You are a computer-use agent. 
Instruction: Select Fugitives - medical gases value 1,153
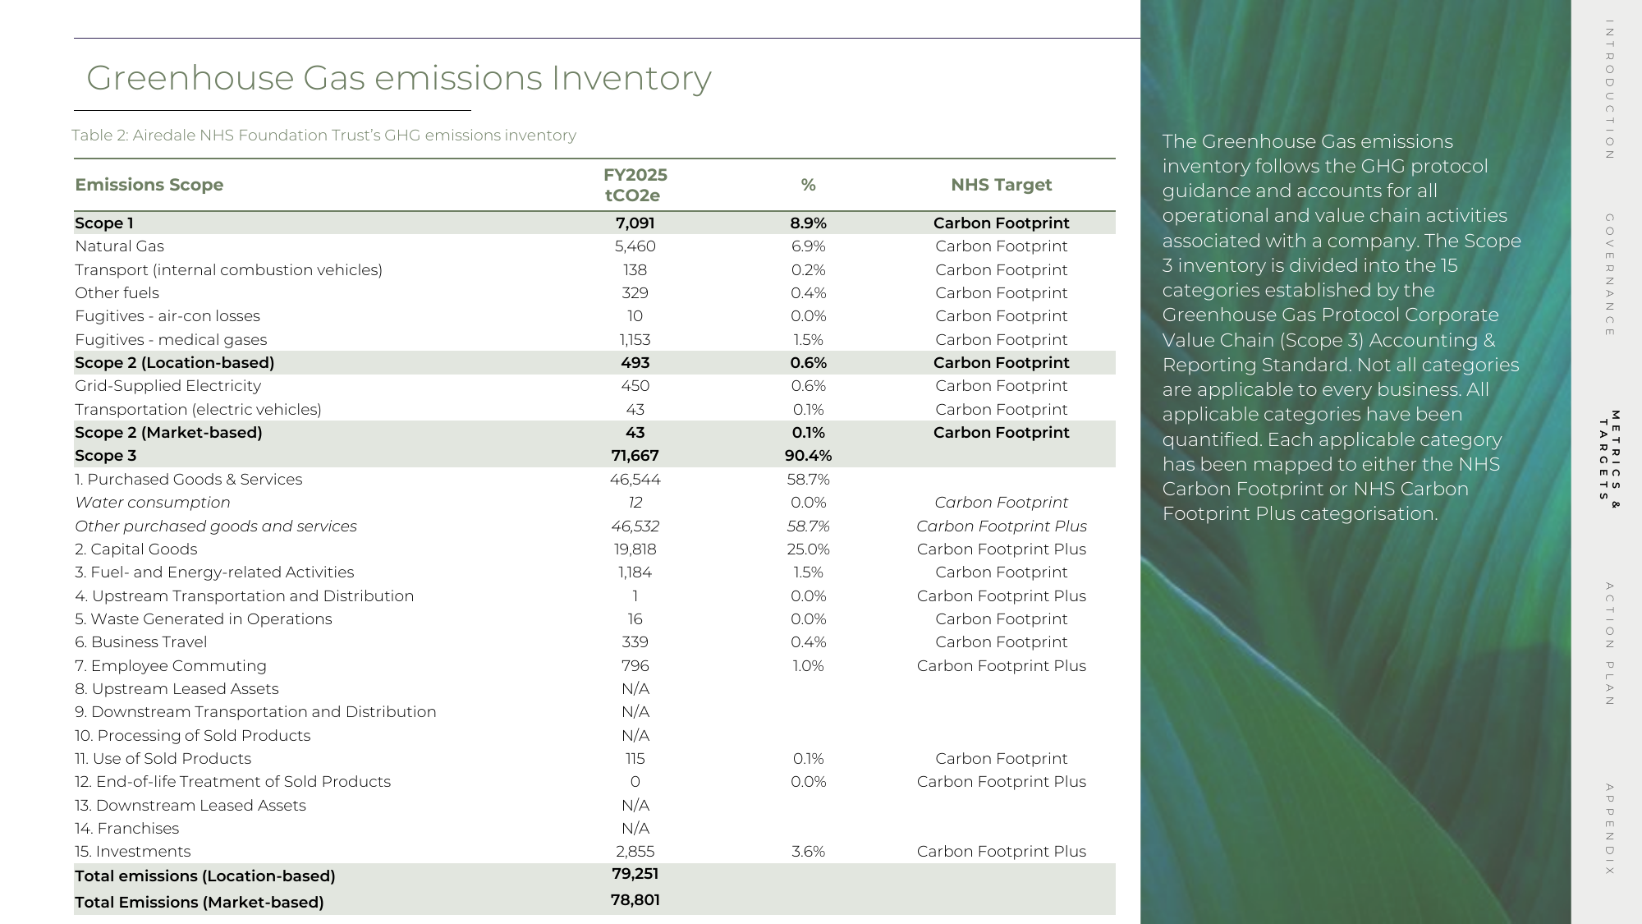tap(635, 340)
